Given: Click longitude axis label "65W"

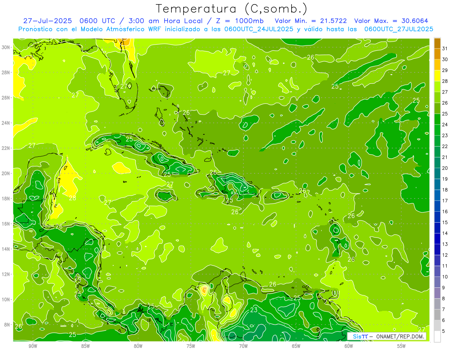Looking at the screenshot, I should [x=296, y=346].
